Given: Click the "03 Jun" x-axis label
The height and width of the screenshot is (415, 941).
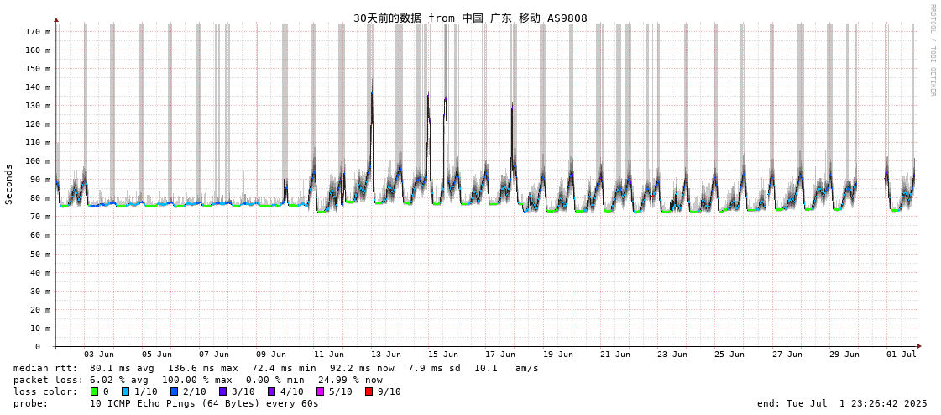Looking at the screenshot, I should click(x=98, y=355).
